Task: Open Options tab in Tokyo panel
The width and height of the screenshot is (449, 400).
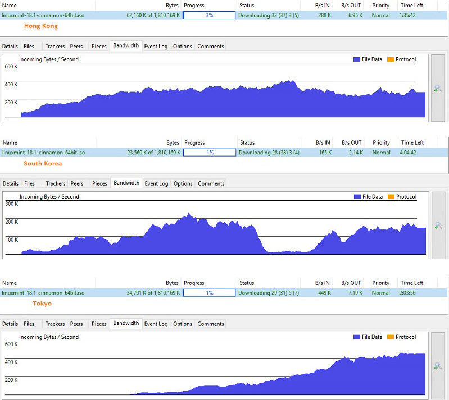Action: [183, 324]
